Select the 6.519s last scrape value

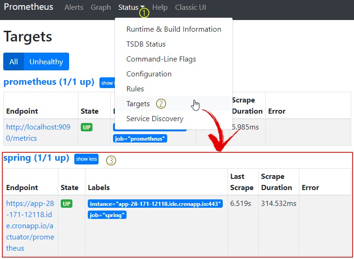tap(241, 204)
